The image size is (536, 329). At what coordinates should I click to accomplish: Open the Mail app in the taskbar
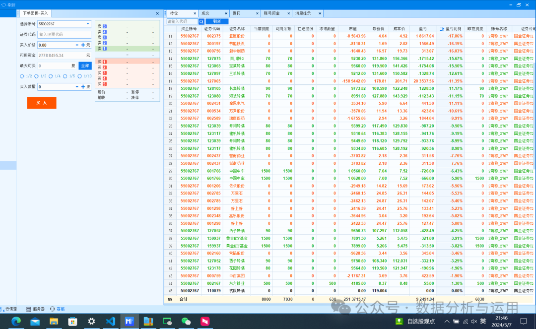[x=35, y=321]
